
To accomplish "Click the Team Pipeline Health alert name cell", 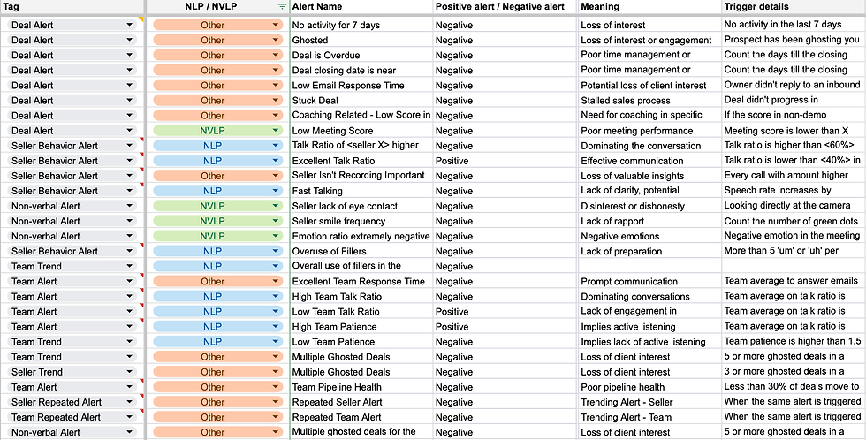I will click(359, 387).
